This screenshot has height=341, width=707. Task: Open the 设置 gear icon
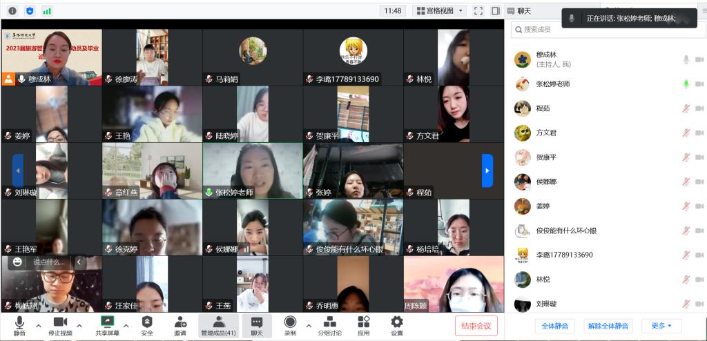(397, 322)
